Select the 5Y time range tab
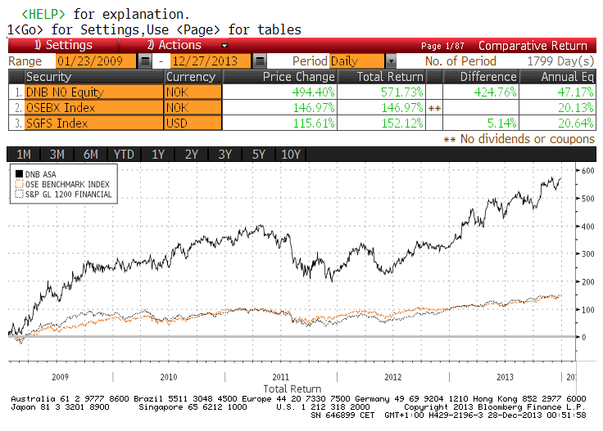 tap(258, 155)
